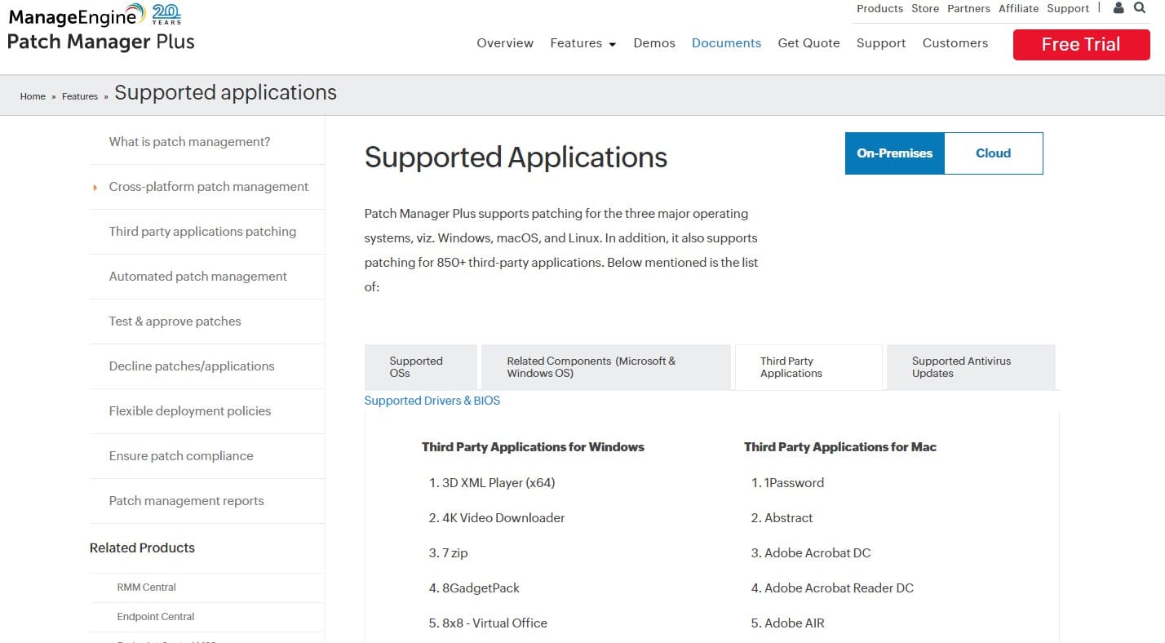The width and height of the screenshot is (1165, 643).
Task: Open Related Components (Microsoft & Windows OS) tab
Action: point(606,367)
